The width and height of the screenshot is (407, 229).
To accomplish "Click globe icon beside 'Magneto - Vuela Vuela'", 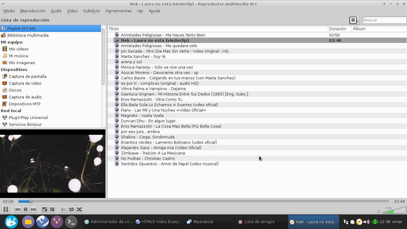I will pos(117,115).
